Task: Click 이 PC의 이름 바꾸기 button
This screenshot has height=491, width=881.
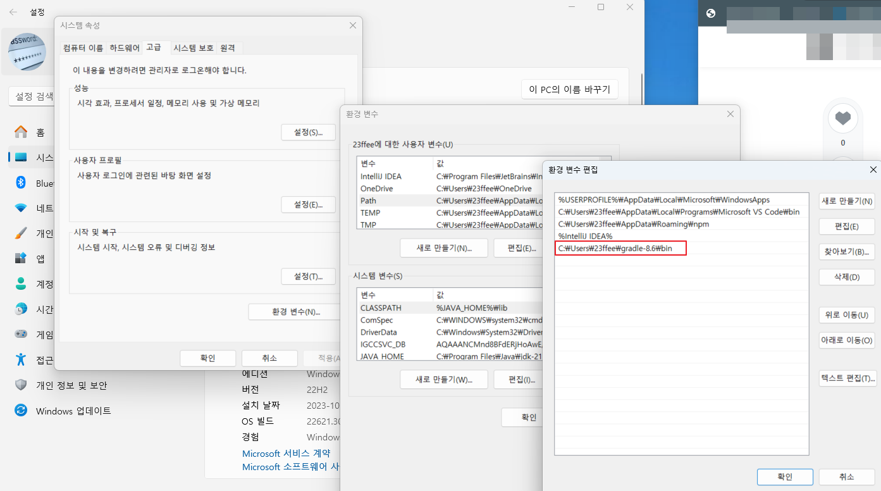Action: [x=570, y=89]
